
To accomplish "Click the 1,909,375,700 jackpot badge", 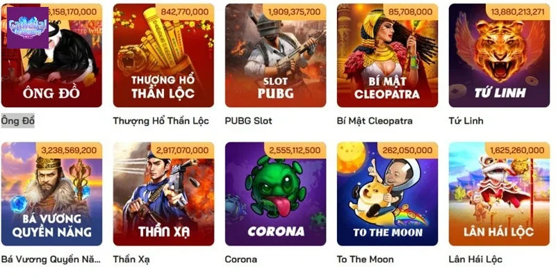I will coord(294,12).
